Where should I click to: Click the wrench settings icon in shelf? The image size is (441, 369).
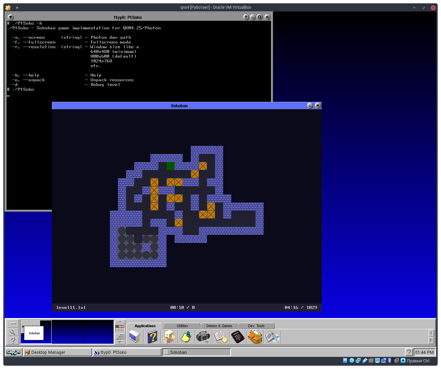pyautogui.click(x=13, y=332)
